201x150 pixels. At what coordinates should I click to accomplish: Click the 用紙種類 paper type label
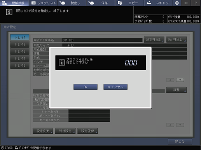tap(40, 49)
